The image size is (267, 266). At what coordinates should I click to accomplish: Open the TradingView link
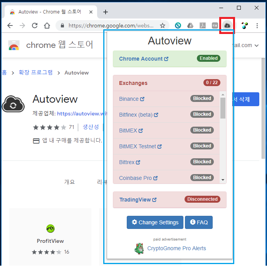click(x=138, y=200)
